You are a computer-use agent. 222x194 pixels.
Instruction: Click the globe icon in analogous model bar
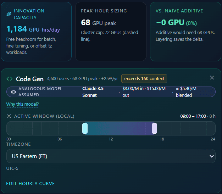coord(13,92)
